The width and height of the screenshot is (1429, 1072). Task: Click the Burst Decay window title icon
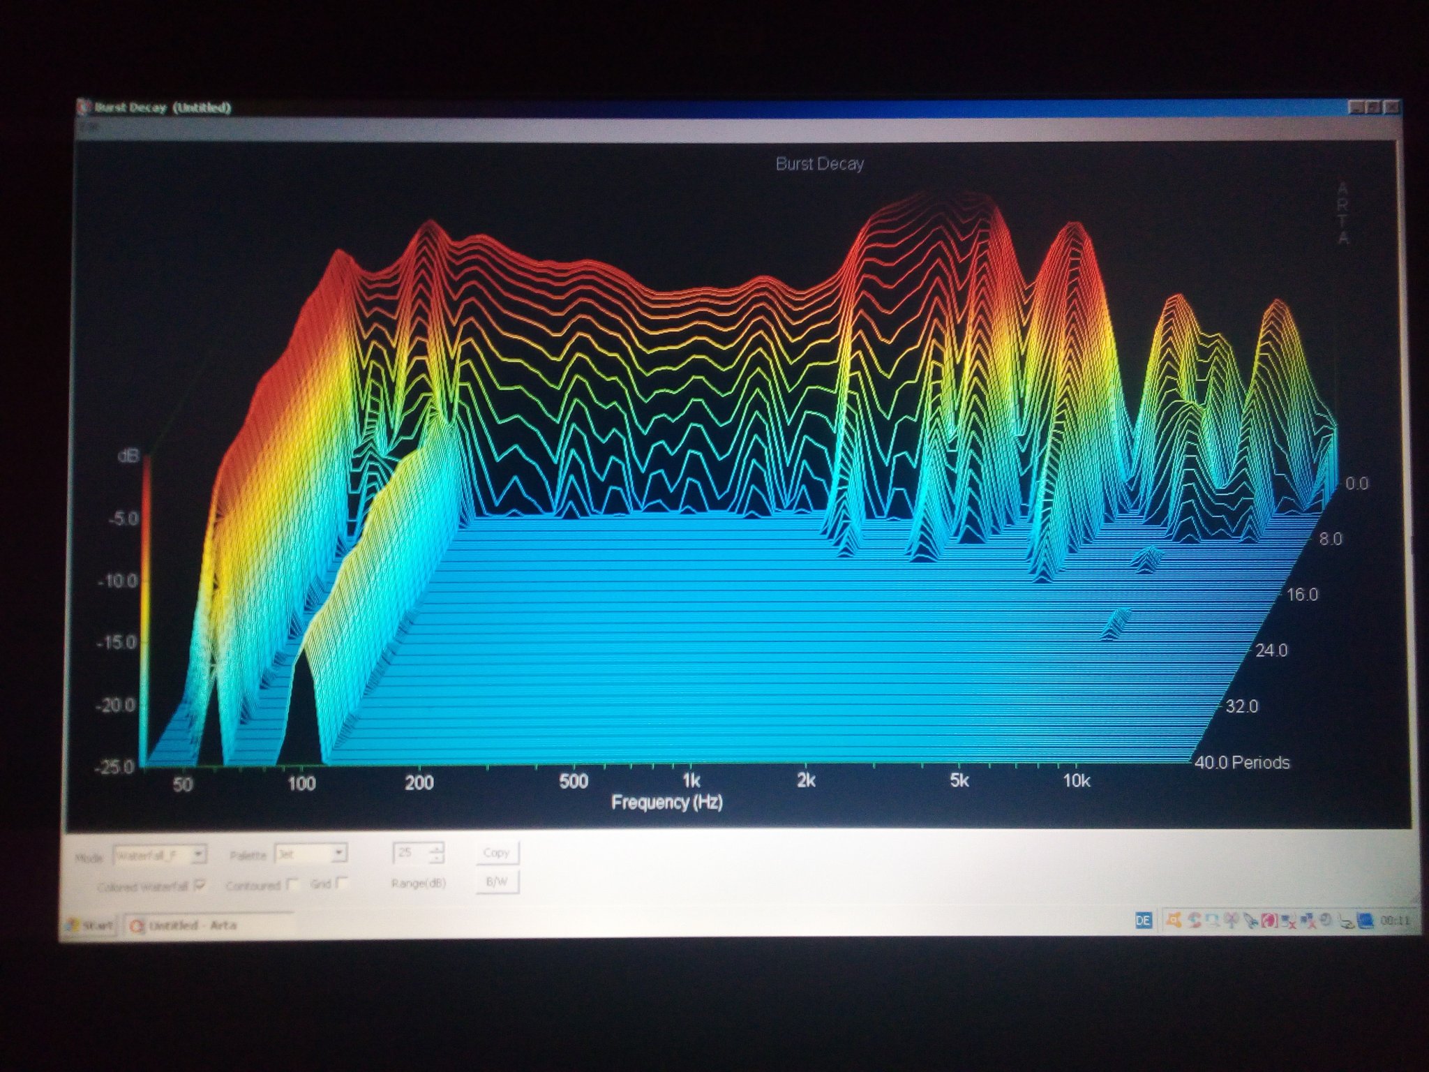point(85,107)
